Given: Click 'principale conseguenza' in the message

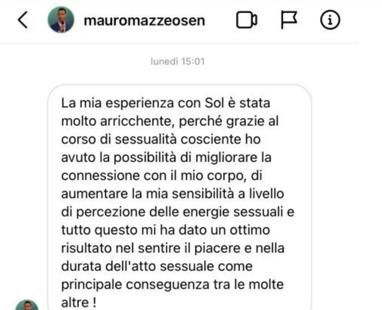Looking at the screenshot, I should pyautogui.click(x=135, y=285).
